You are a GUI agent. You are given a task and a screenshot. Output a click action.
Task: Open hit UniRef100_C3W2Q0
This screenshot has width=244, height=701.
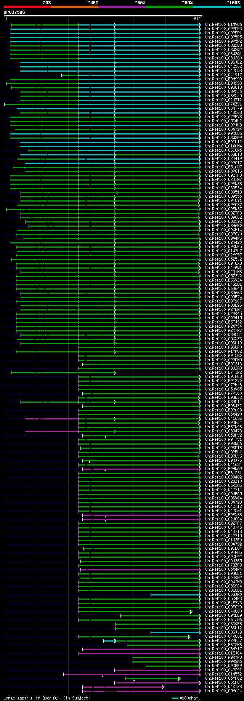click(223, 58)
